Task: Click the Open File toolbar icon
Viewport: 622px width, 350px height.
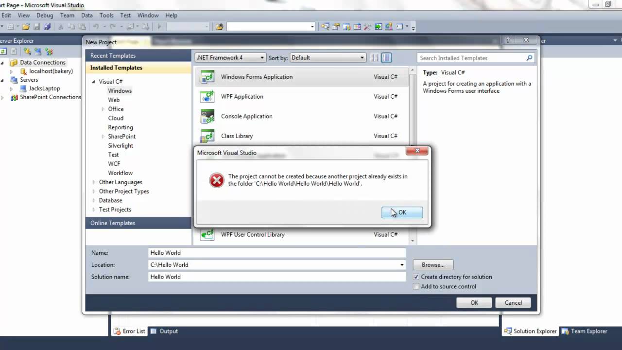Action: point(26,27)
